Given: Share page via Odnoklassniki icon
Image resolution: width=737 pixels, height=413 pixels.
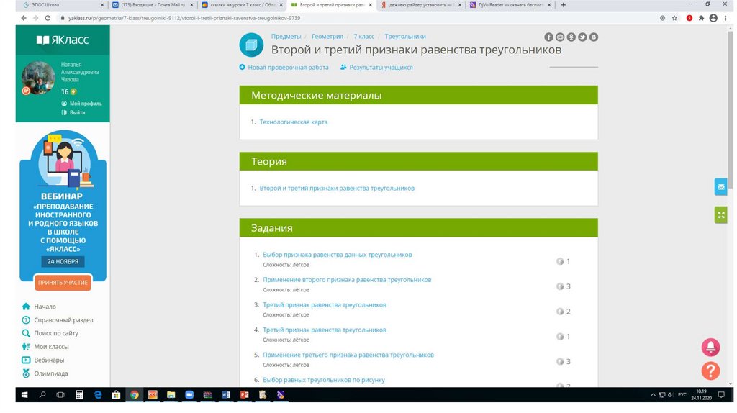Looking at the screenshot, I should click(571, 37).
